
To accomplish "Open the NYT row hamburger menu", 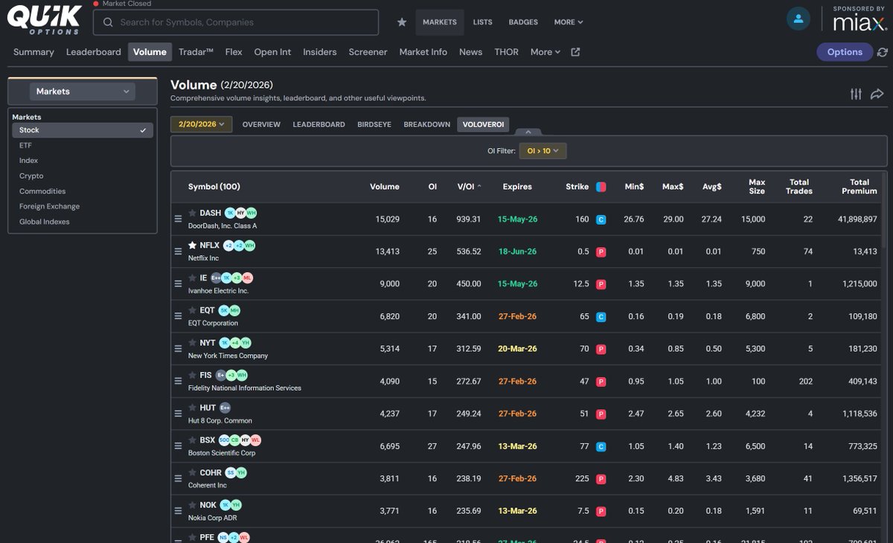I will coord(178,348).
